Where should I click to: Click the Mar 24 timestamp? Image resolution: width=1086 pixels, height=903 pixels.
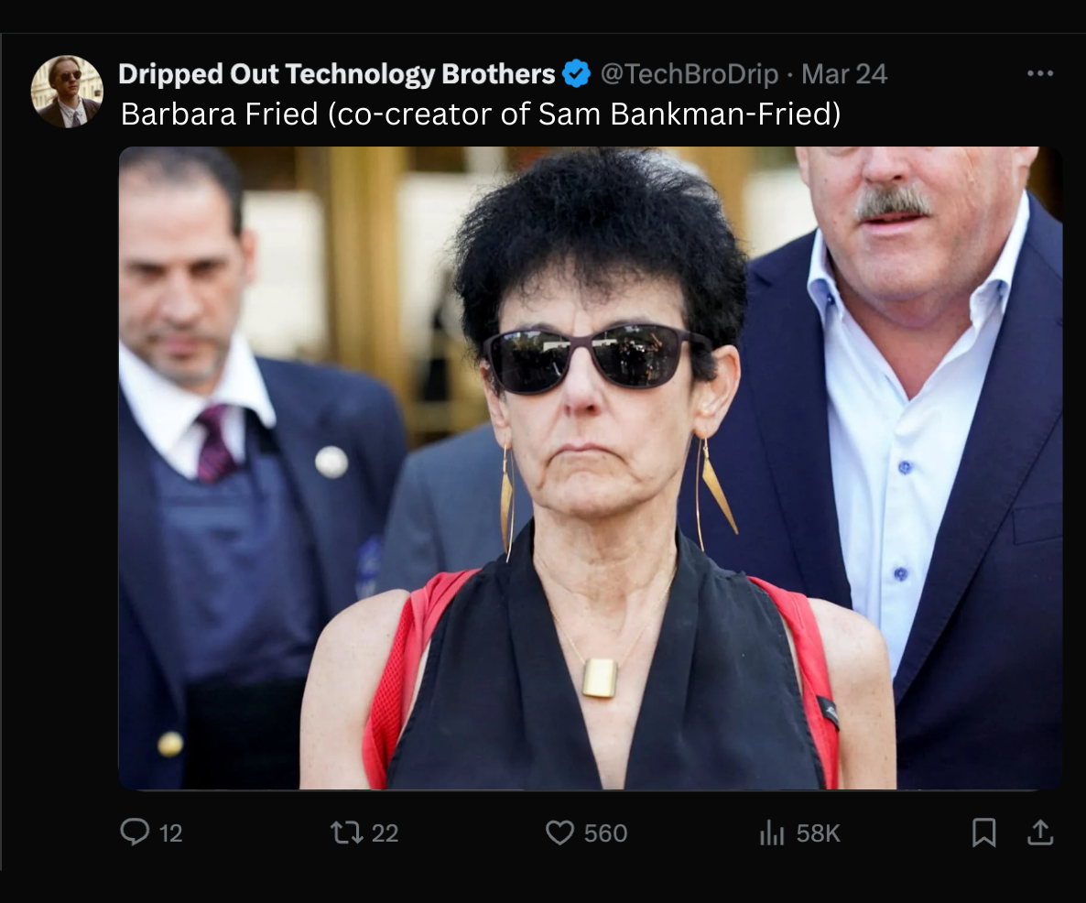pyautogui.click(x=844, y=74)
